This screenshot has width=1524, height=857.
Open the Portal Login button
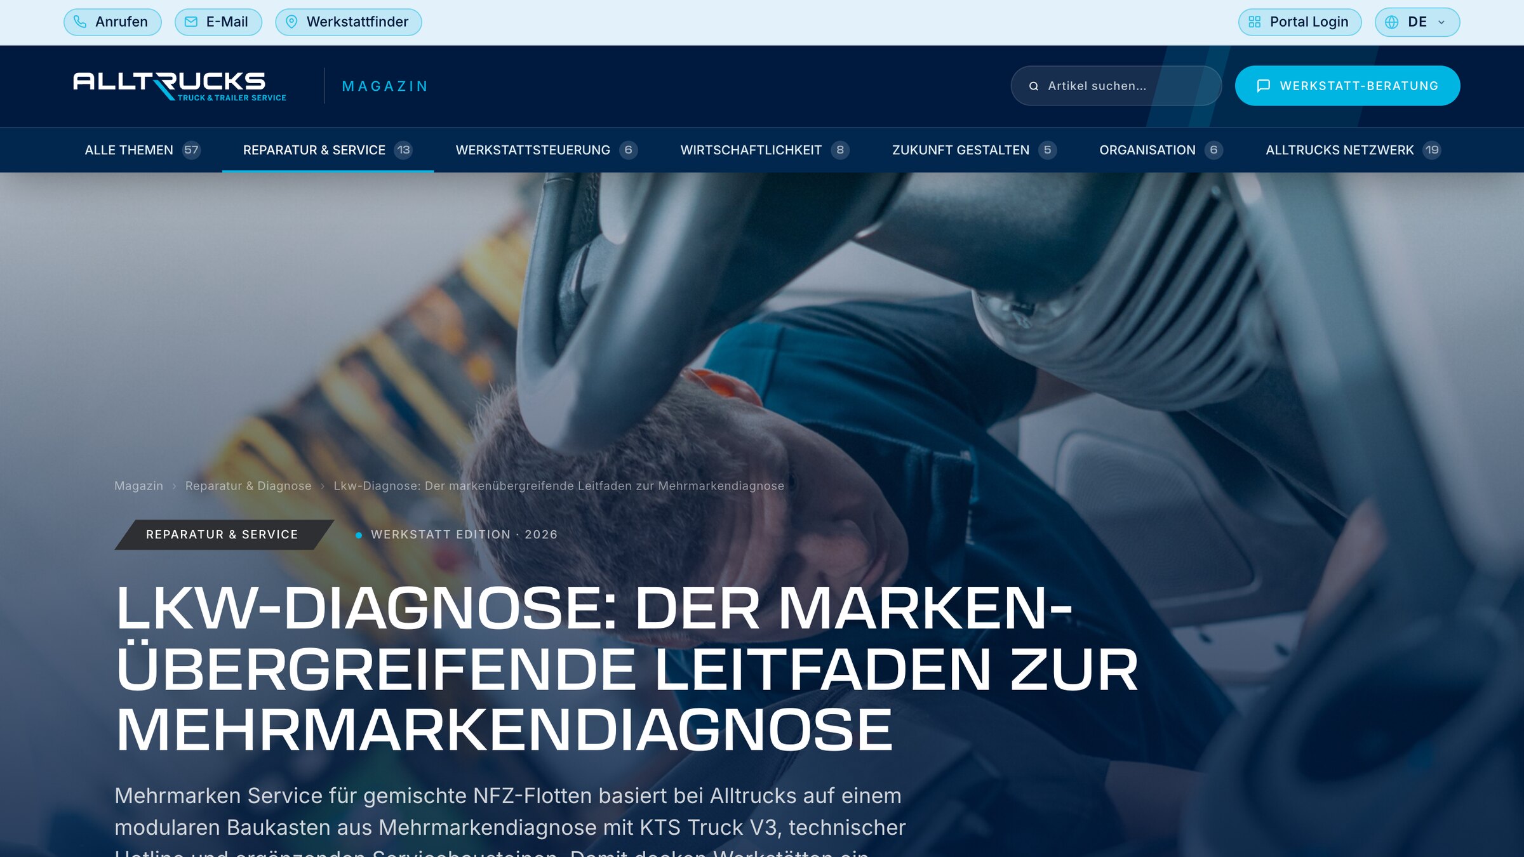point(1299,22)
